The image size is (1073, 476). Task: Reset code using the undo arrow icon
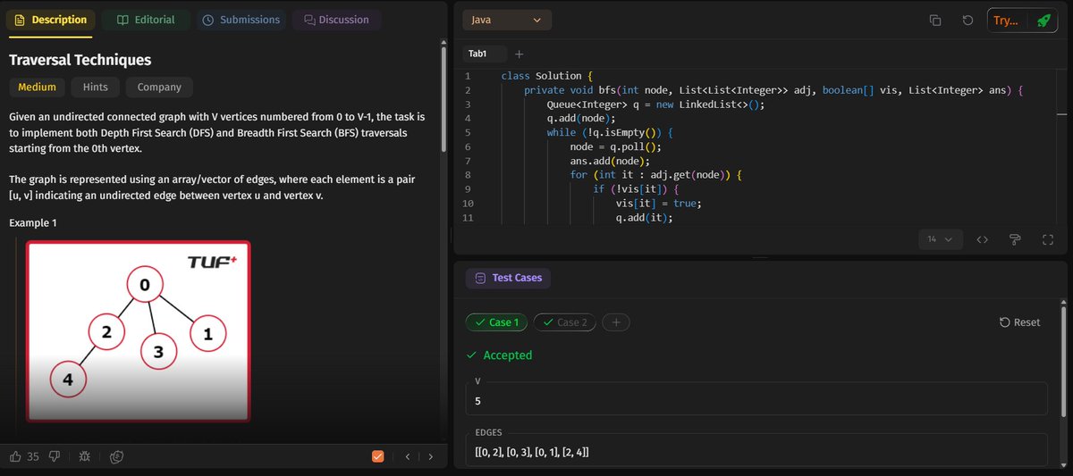967,20
